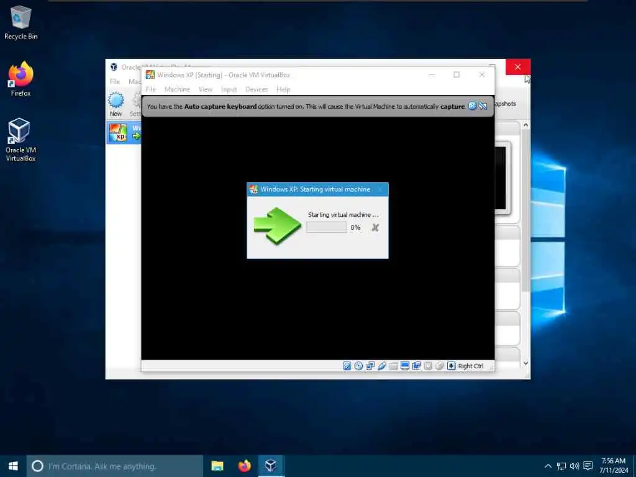Viewport: 636px width, 477px height.
Task: Click the hard disk activity indicator icon
Action: point(347,366)
